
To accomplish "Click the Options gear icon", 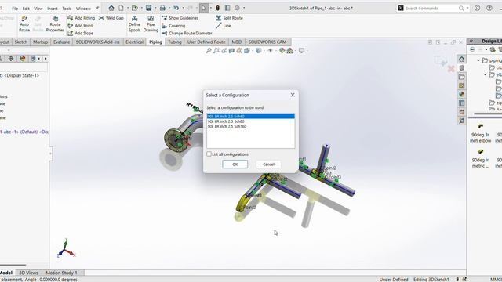I will tap(237, 8).
